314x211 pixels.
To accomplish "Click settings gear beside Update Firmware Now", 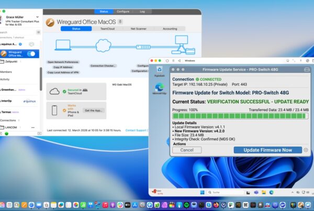I will 306,150.
